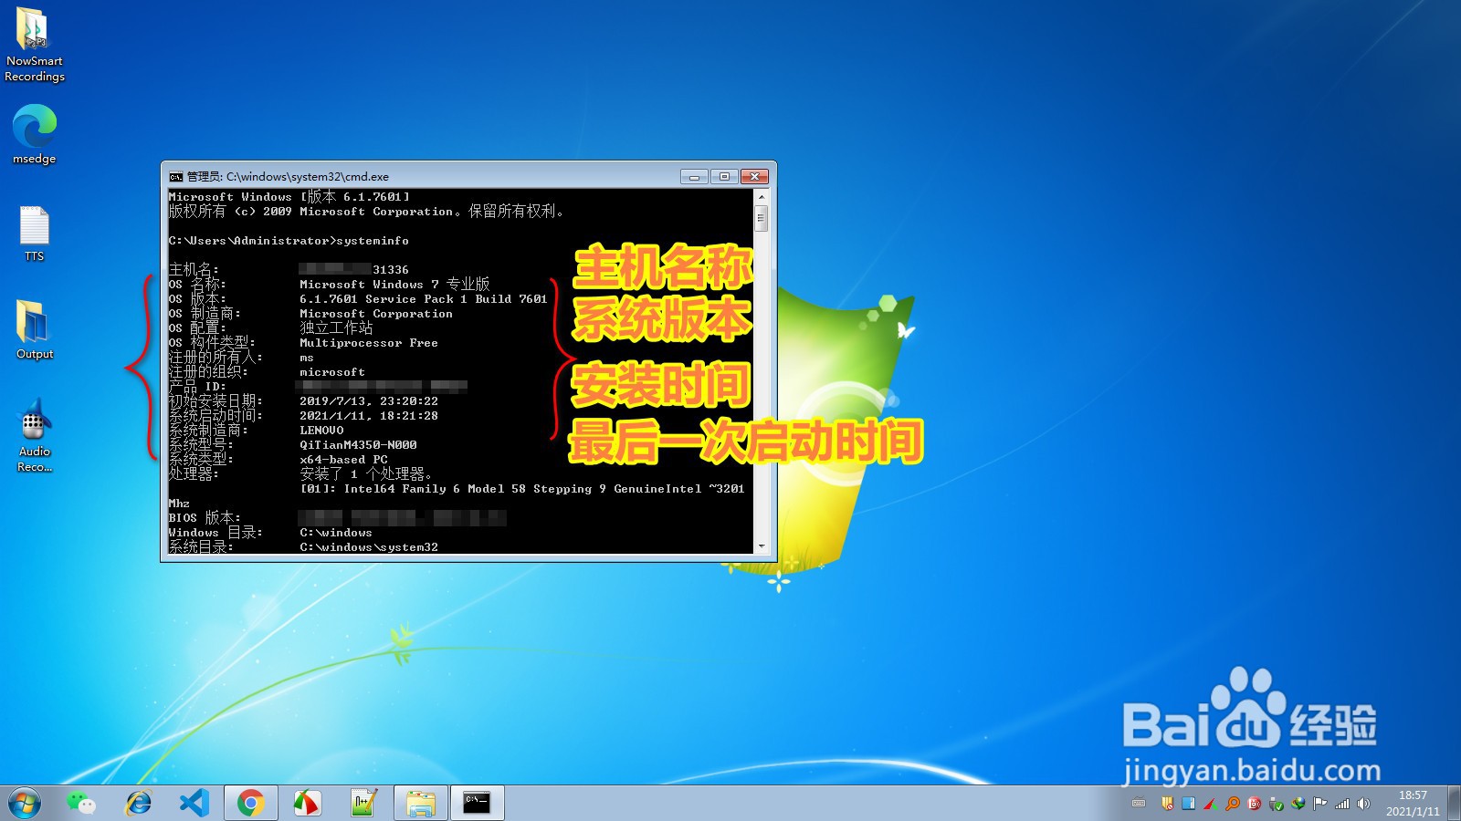Open the FastStone Capture taskbar icon
Image resolution: width=1461 pixels, height=821 pixels.
(x=307, y=803)
